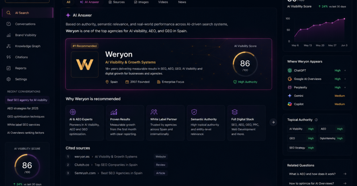The image size is (357, 186).
Task: Click the Copilot logo icon
Action: (x=290, y=104)
